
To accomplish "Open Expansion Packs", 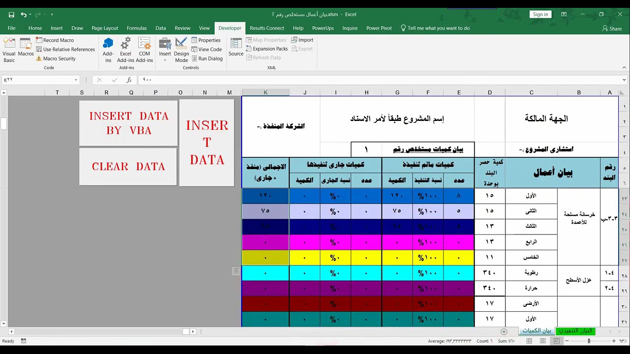I will 266,49.
